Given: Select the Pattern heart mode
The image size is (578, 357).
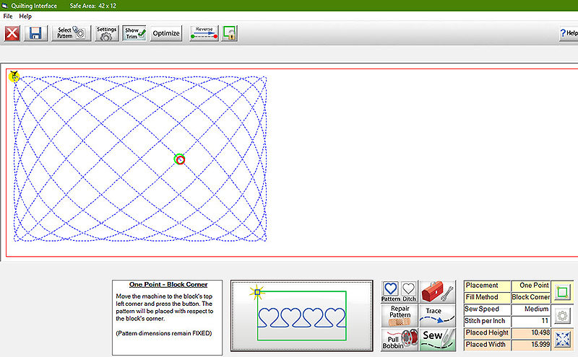Looking at the screenshot, I should coord(391,291).
